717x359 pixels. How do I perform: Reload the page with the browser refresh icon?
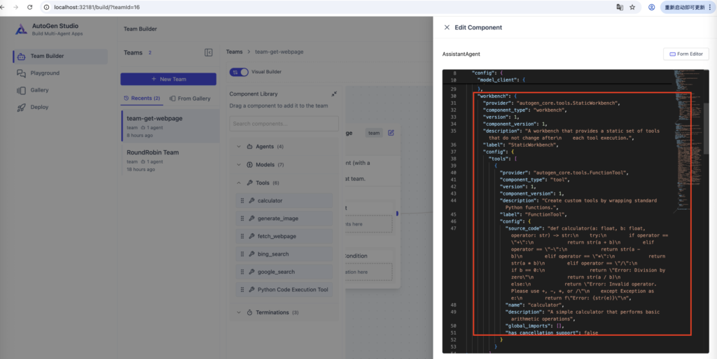pyautogui.click(x=30, y=7)
